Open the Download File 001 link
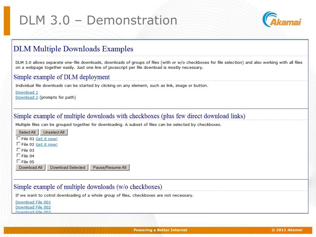 [x=33, y=202]
